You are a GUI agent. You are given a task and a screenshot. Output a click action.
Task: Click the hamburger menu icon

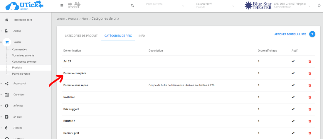62,6
